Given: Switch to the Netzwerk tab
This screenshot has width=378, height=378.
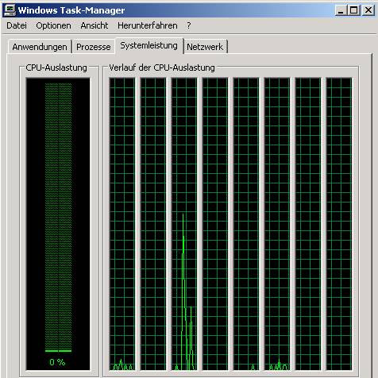Looking at the screenshot, I should tap(205, 47).
